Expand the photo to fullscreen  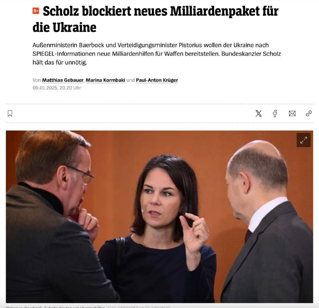[x=303, y=140]
